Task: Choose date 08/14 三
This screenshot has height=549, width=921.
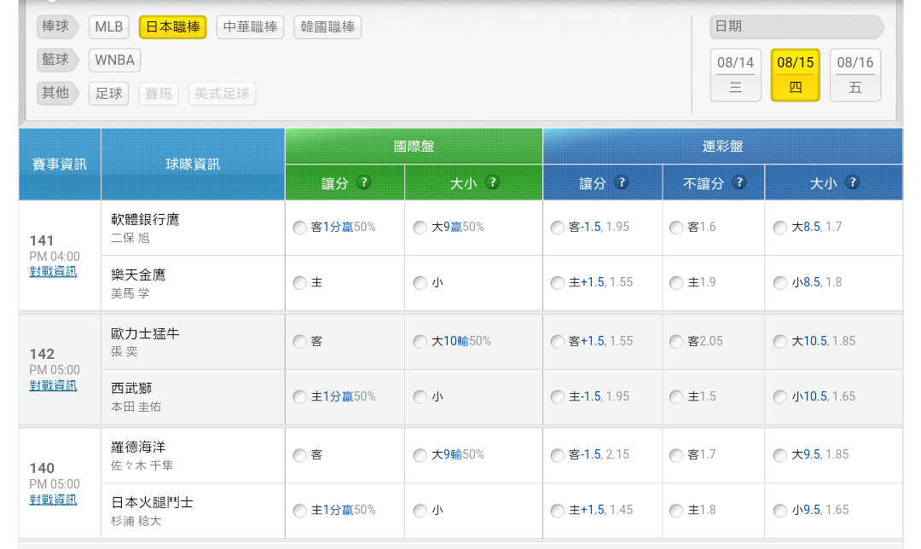Action: pos(735,74)
